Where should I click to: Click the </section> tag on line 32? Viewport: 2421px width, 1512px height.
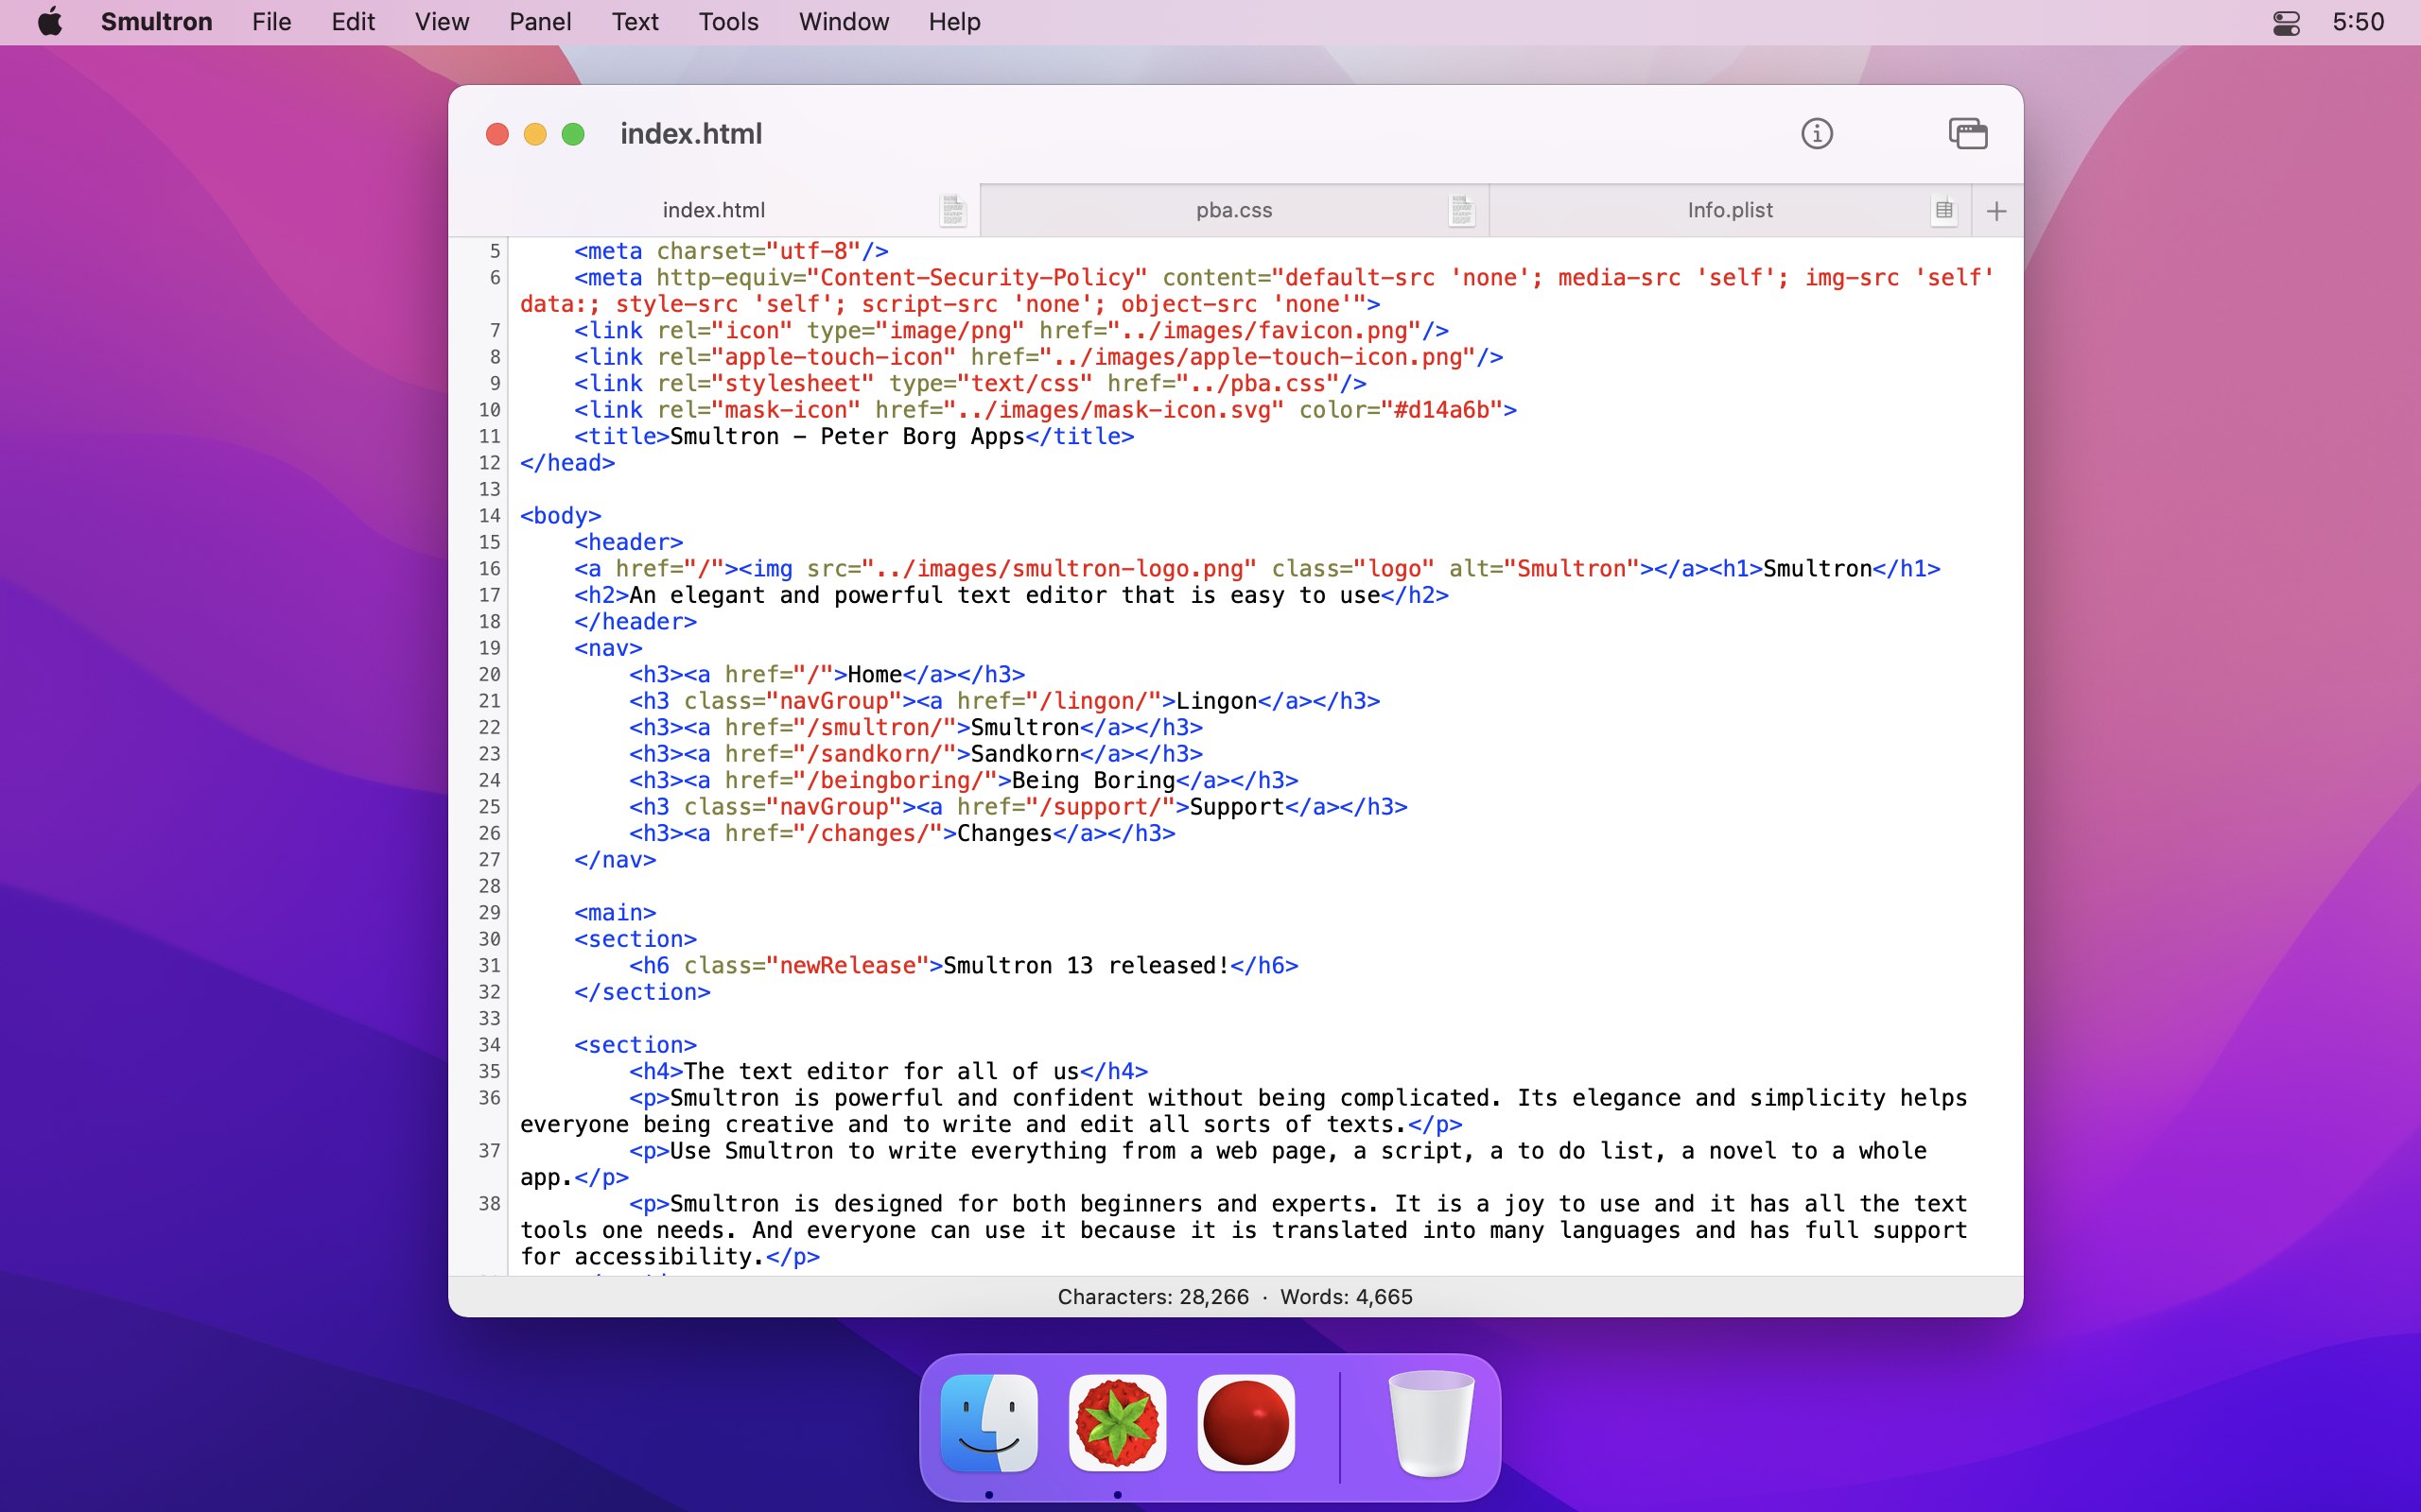(x=642, y=993)
